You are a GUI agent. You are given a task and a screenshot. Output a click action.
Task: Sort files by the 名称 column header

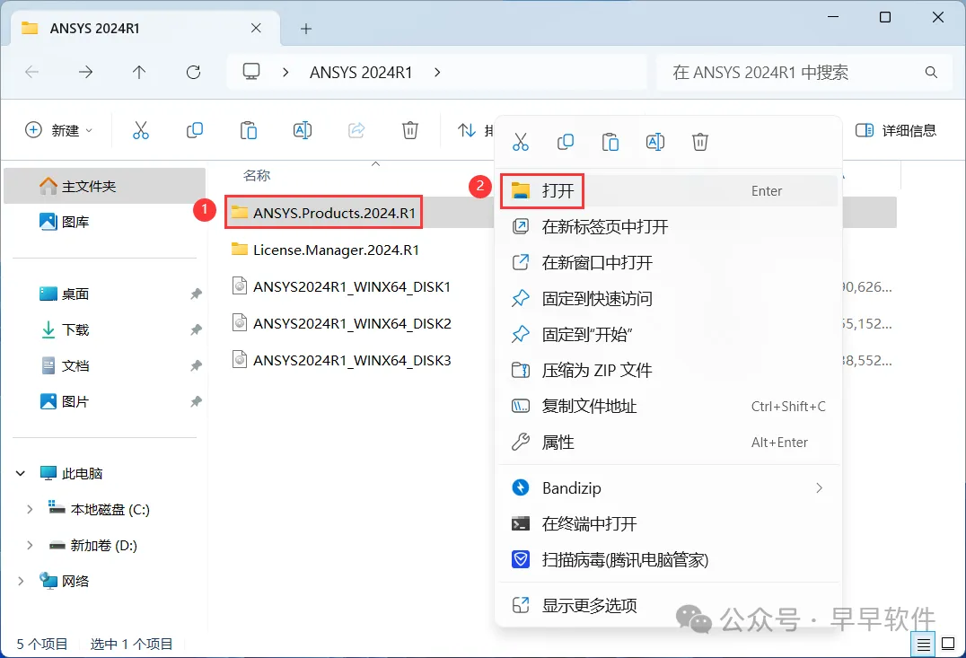coord(257,176)
